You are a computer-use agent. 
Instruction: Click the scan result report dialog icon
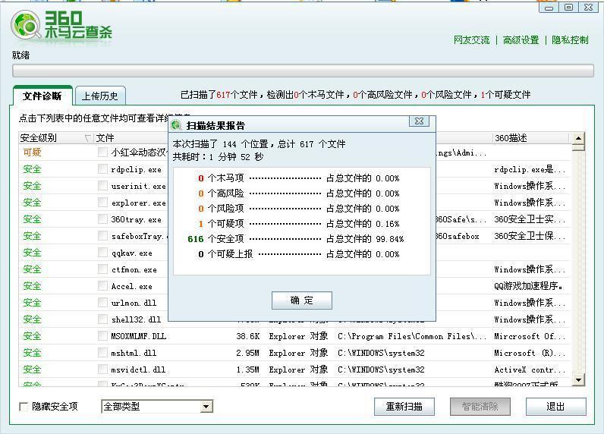click(x=177, y=125)
